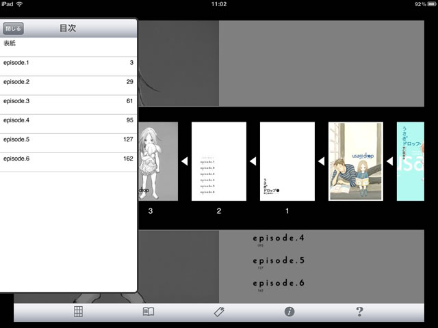The width and height of the screenshot is (438, 328).
Task: Jump to episode.2 in contents list
Action: 68,85
